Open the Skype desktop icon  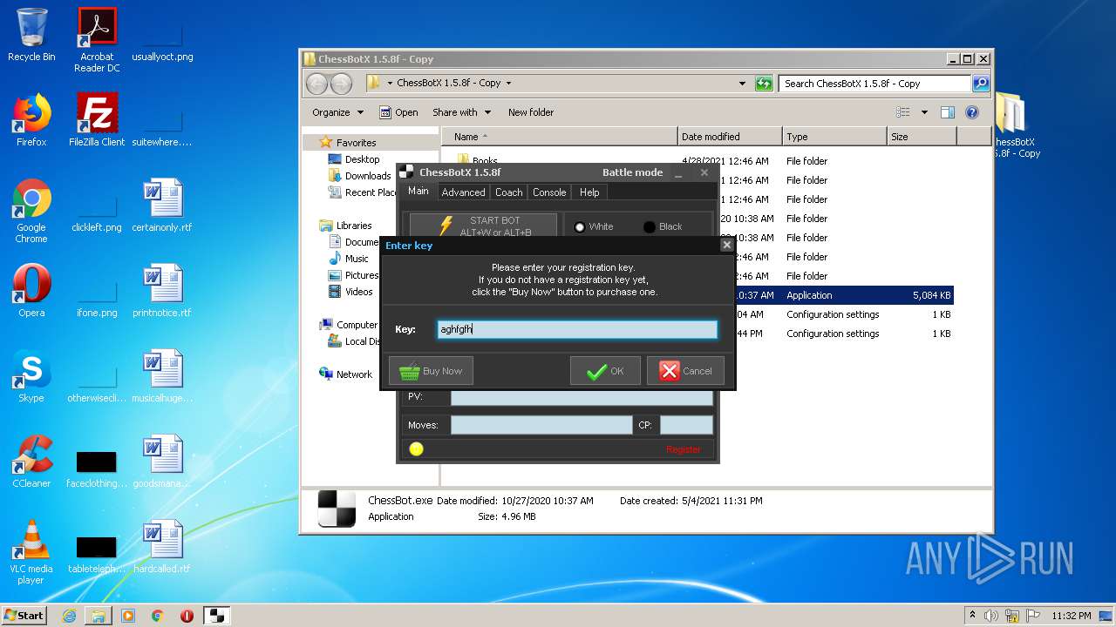point(31,376)
